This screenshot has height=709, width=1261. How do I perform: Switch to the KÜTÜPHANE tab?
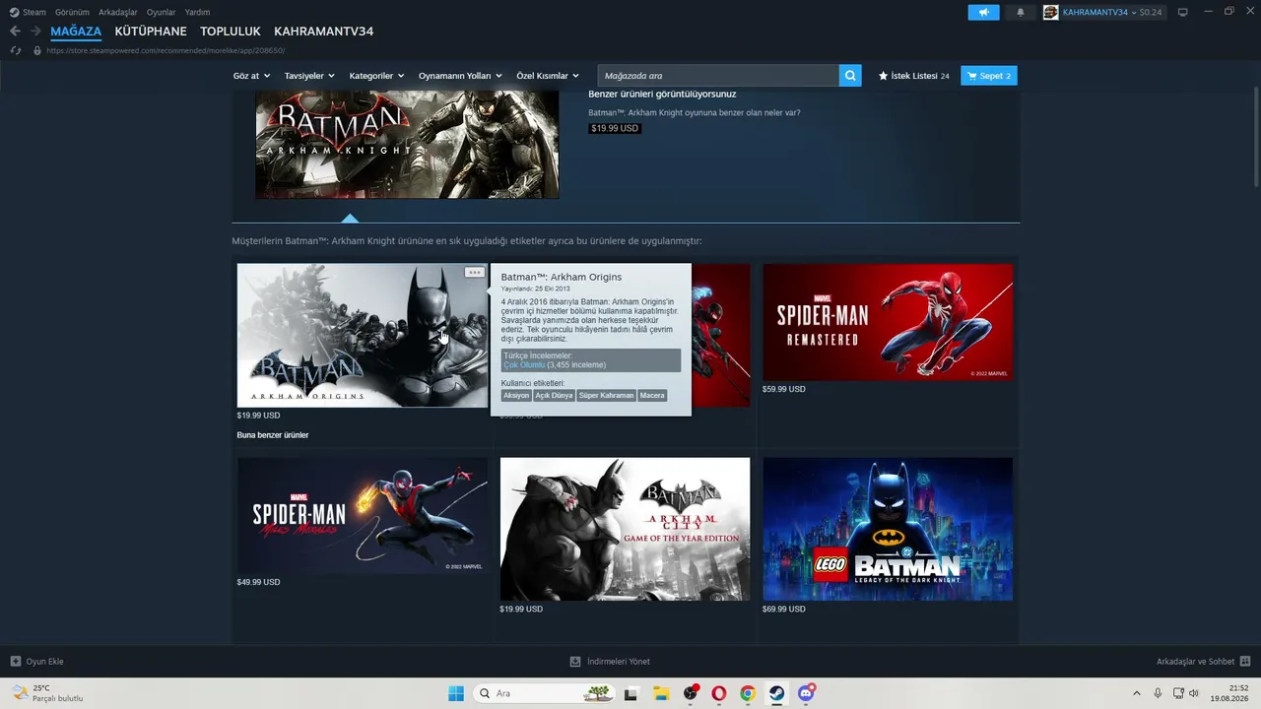click(151, 32)
